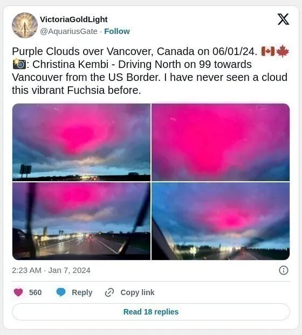Screen dimensions: 302x335
Task: Like the tweet with heart icon
Action: (x=18, y=292)
